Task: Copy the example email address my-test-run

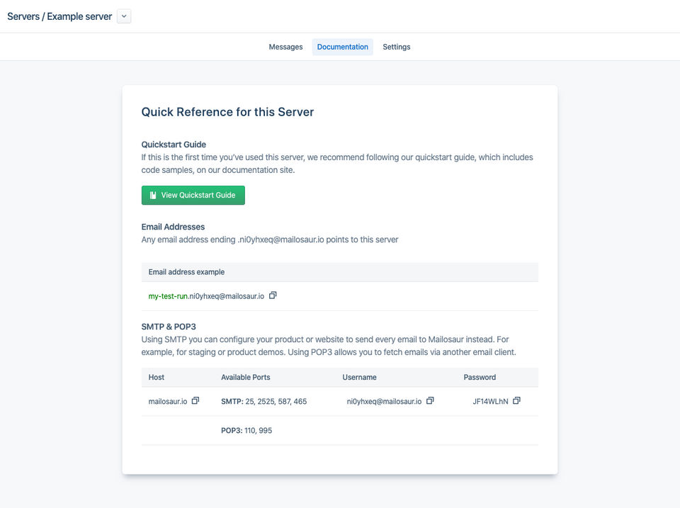Action: coord(273,295)
